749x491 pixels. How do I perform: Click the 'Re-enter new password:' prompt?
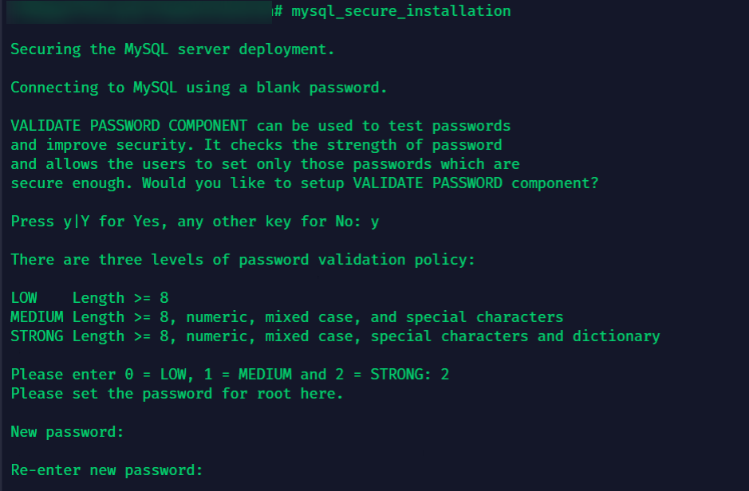coord(107,470)
